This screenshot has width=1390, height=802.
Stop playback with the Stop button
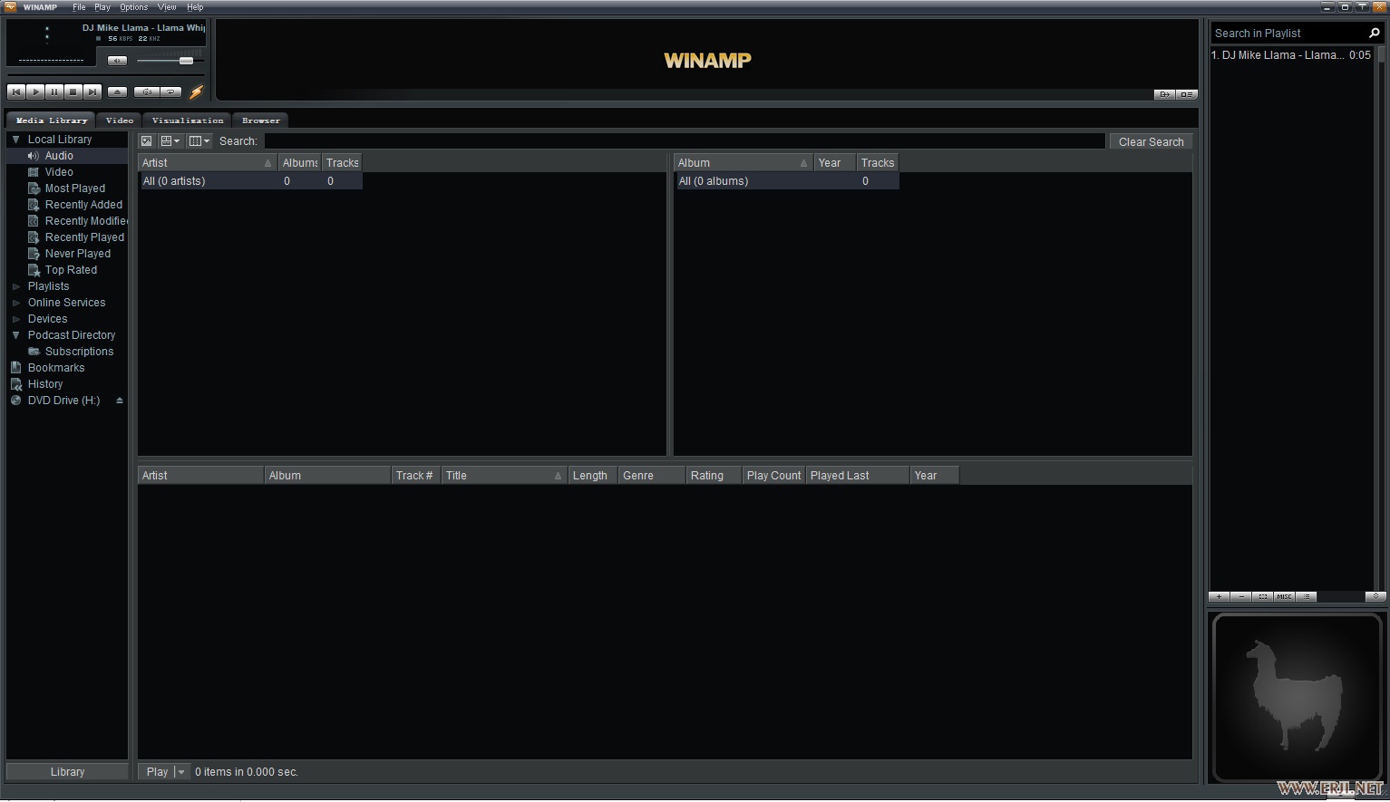tap(73, 92)
